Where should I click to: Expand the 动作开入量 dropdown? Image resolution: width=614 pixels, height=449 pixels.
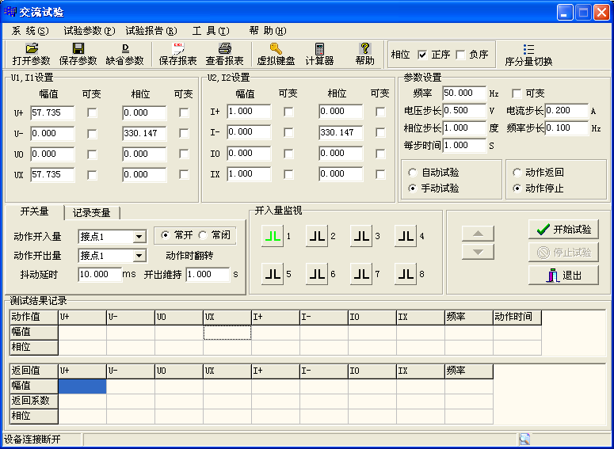click(139, 236)
